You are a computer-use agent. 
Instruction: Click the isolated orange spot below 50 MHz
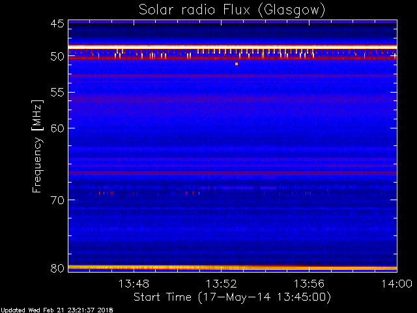[x=237, y=64]
